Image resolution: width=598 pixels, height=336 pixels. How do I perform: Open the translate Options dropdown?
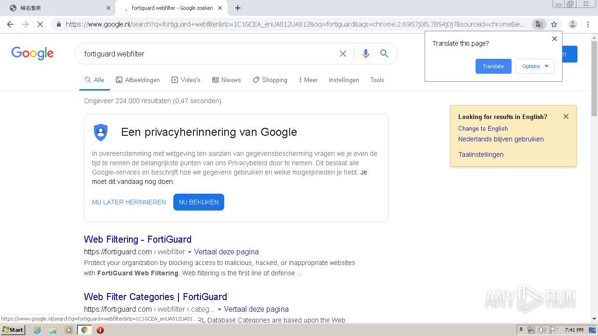point(535,66)
